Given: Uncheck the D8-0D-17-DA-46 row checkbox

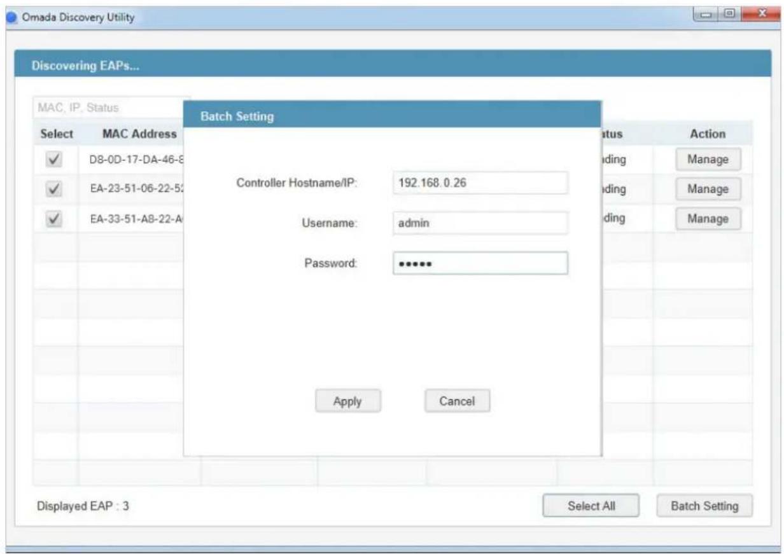Looking at the screenshot, I should coord(54,159).
